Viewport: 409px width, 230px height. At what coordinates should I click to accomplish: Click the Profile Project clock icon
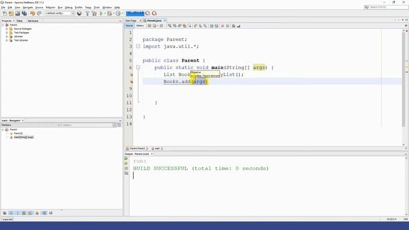(118, 13)
